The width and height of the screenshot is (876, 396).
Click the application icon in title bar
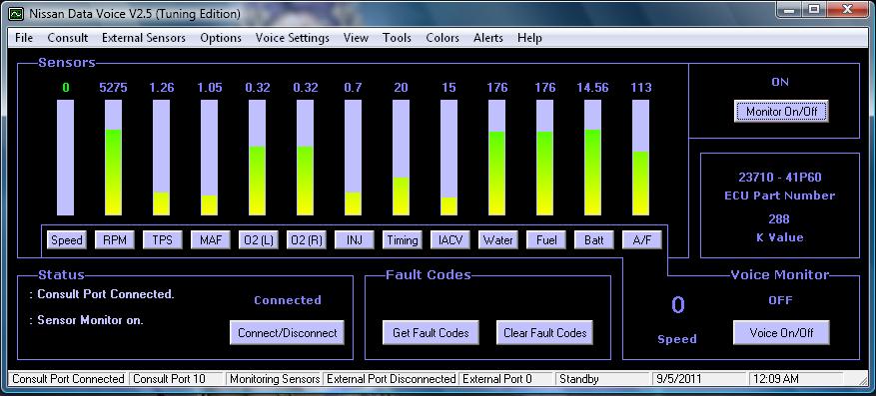tap(16, 13)
